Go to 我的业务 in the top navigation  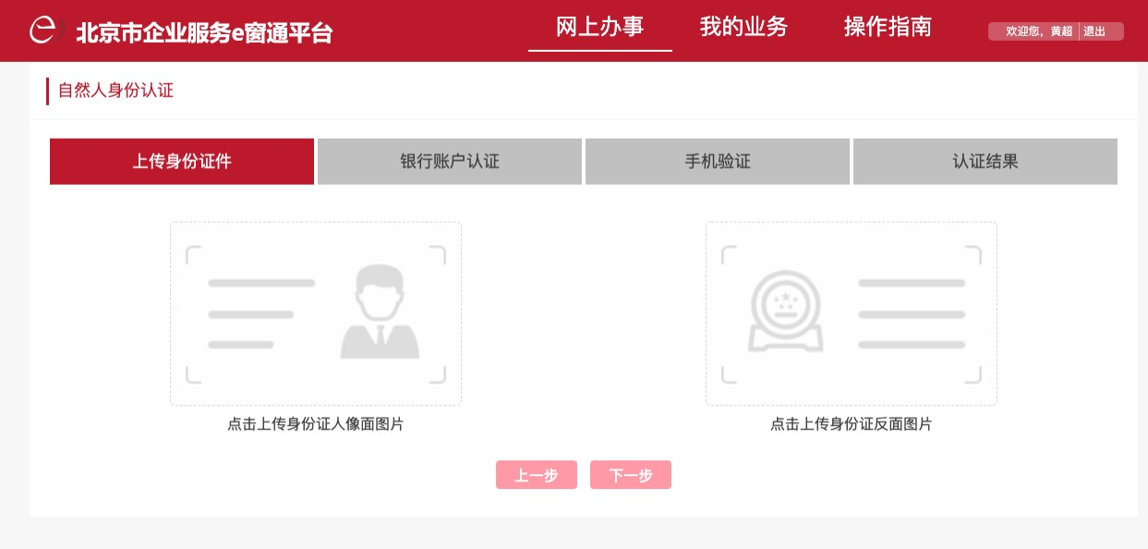[743, 27]
